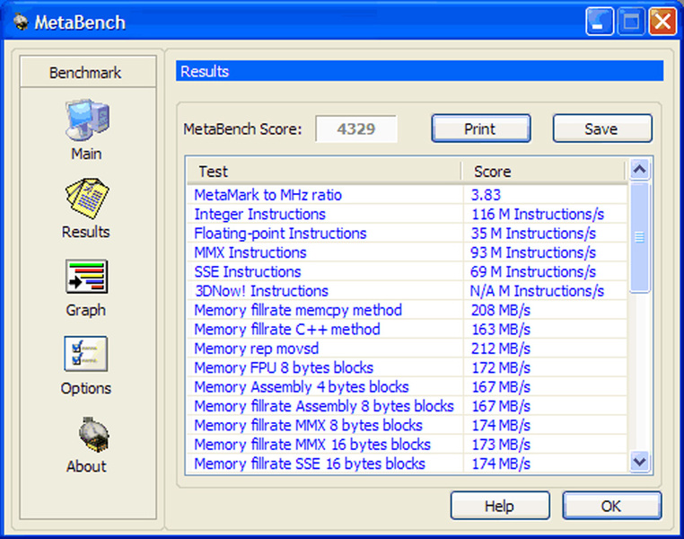
Task: Click the 3.83 score value
Action: coord(486,195)
